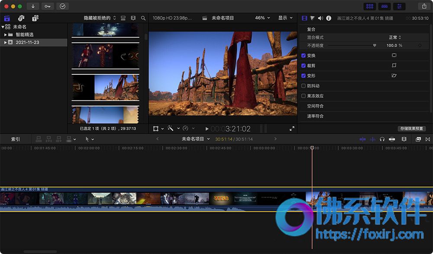Open the effects browser icon
433x254 pixels.
click(x=418, y=139)
